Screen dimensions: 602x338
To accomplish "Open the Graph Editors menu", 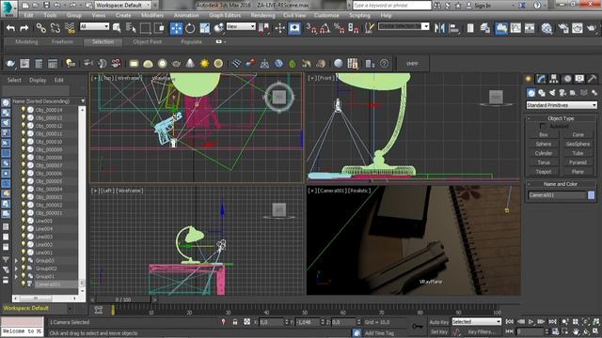I will tap(225, 15).
